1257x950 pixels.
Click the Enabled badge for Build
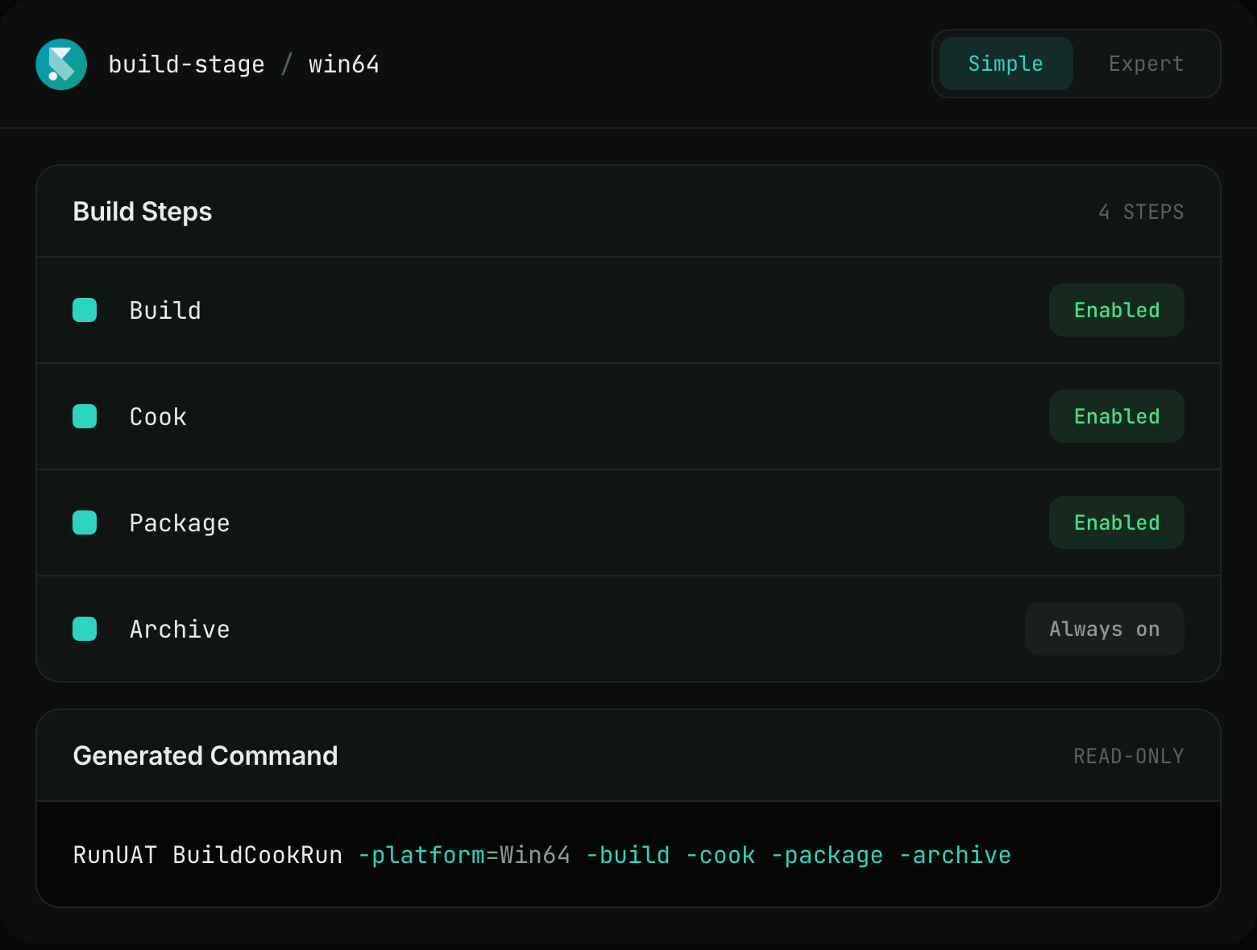click(1116, 310)
